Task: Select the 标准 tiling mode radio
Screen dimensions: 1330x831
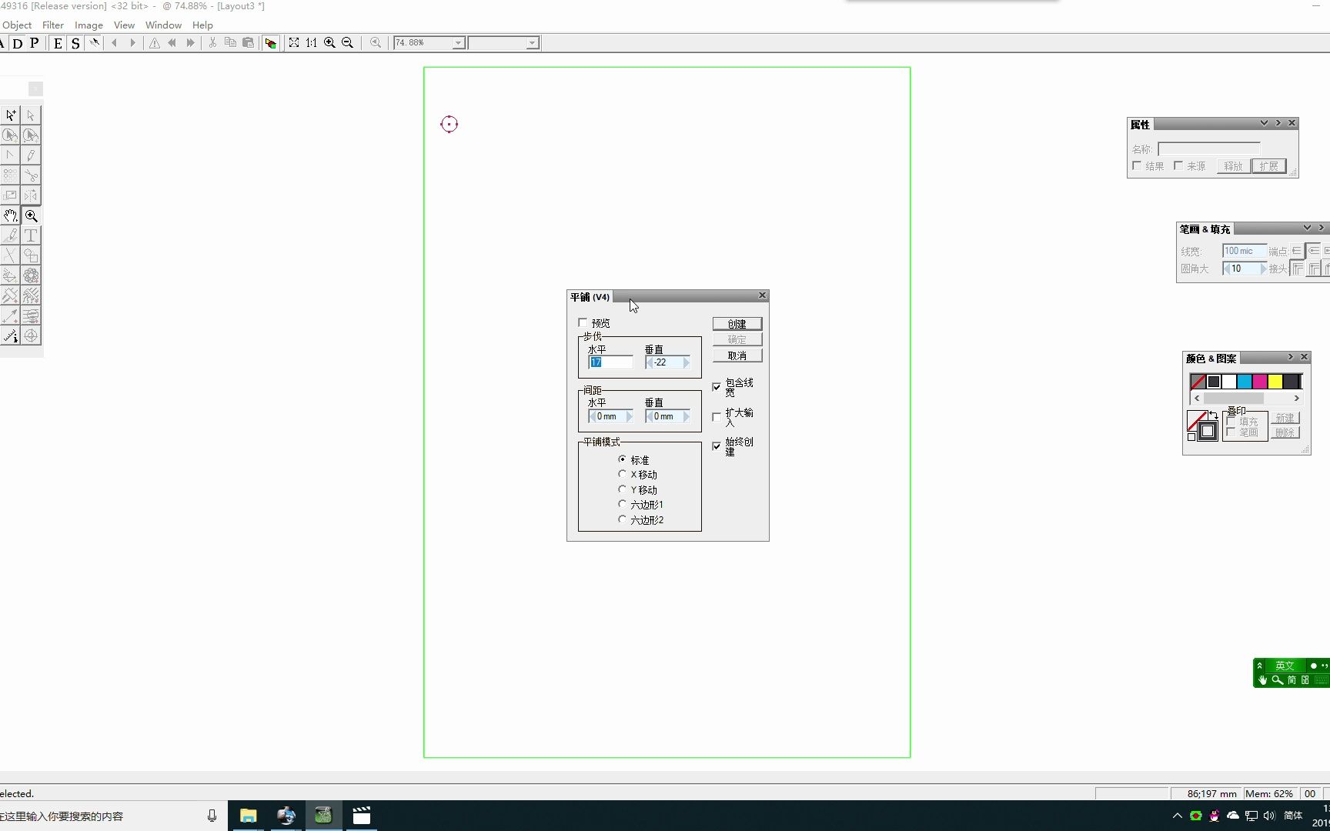Action: 622,459
